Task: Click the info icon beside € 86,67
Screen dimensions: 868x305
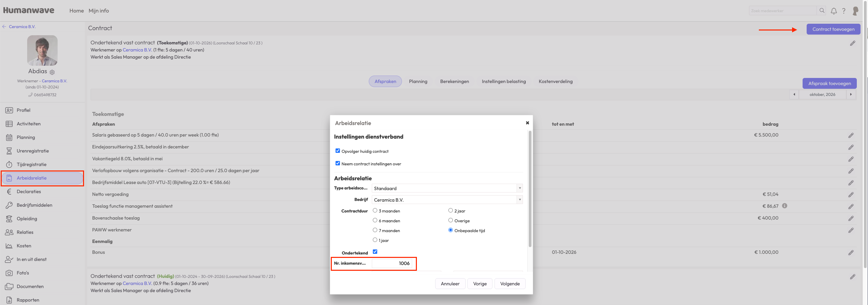Action: click(x=785, y=206)
